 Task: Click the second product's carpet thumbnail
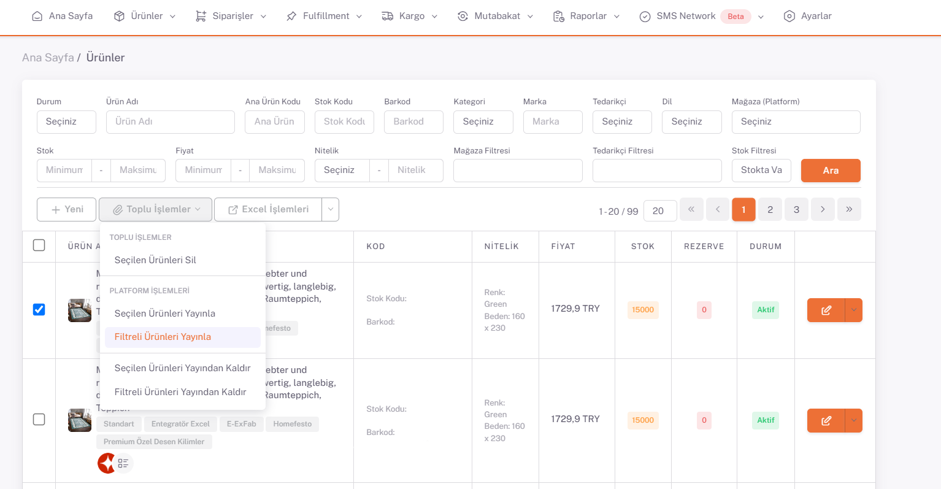click(x=80, y=420)
